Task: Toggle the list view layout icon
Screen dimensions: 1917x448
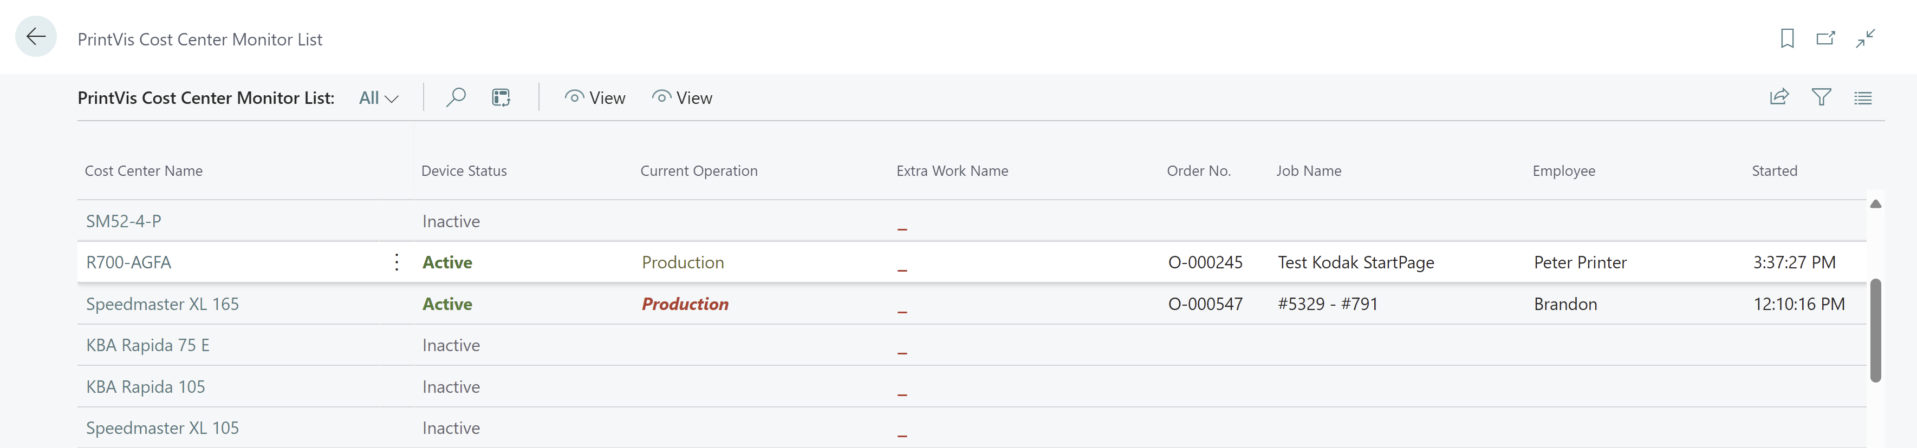Action: click(1863, 97)
